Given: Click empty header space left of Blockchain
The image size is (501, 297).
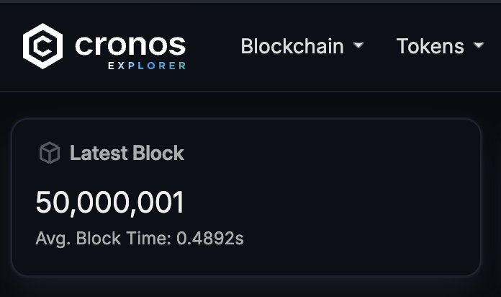Looking at the screenshot, I should tap(212, 46).
